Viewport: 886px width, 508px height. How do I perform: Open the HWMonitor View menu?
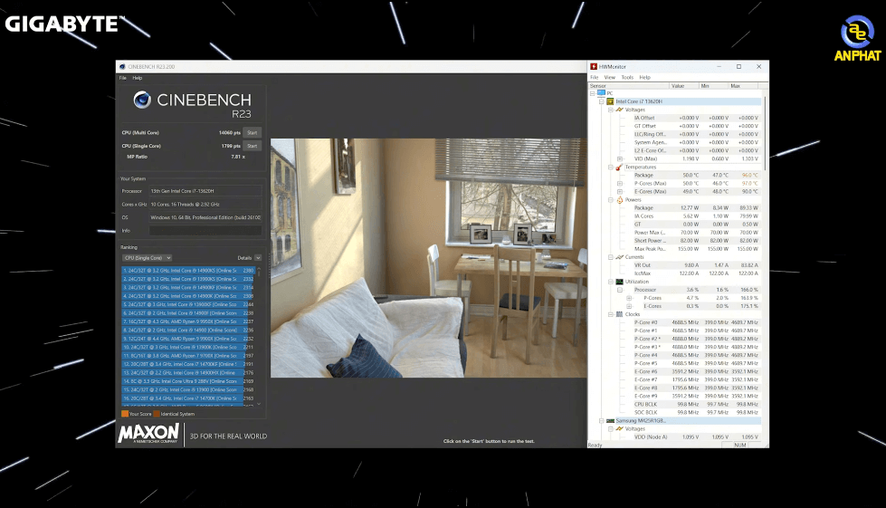click(x=610, y=77)
